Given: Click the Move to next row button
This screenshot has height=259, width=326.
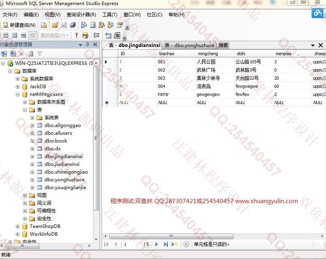Looking at the screenshot, I should click(x=157, y=244).
